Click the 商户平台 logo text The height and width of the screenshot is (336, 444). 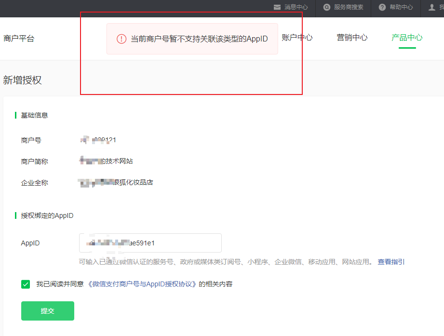tap(19, 38)
